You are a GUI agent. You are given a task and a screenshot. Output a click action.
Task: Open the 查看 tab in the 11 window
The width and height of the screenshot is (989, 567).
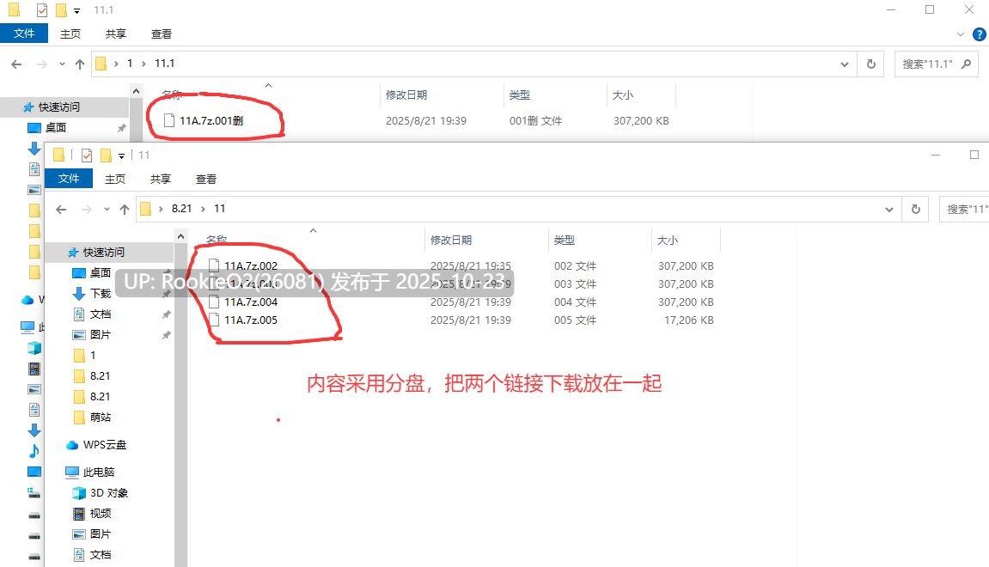[x=205, y=179]
